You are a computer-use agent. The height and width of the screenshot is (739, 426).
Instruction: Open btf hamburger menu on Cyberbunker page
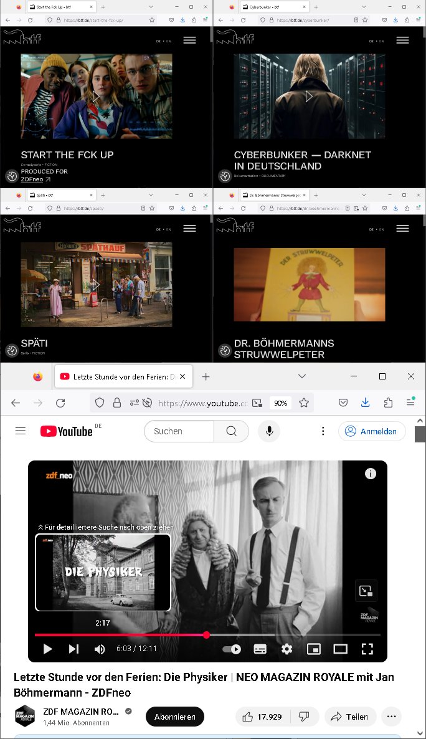click(x=402, y=40)
